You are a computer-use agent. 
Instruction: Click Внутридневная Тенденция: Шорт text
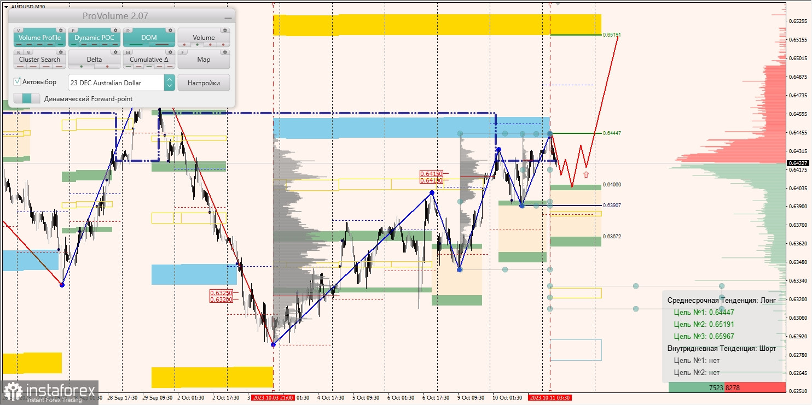(722, 348)
